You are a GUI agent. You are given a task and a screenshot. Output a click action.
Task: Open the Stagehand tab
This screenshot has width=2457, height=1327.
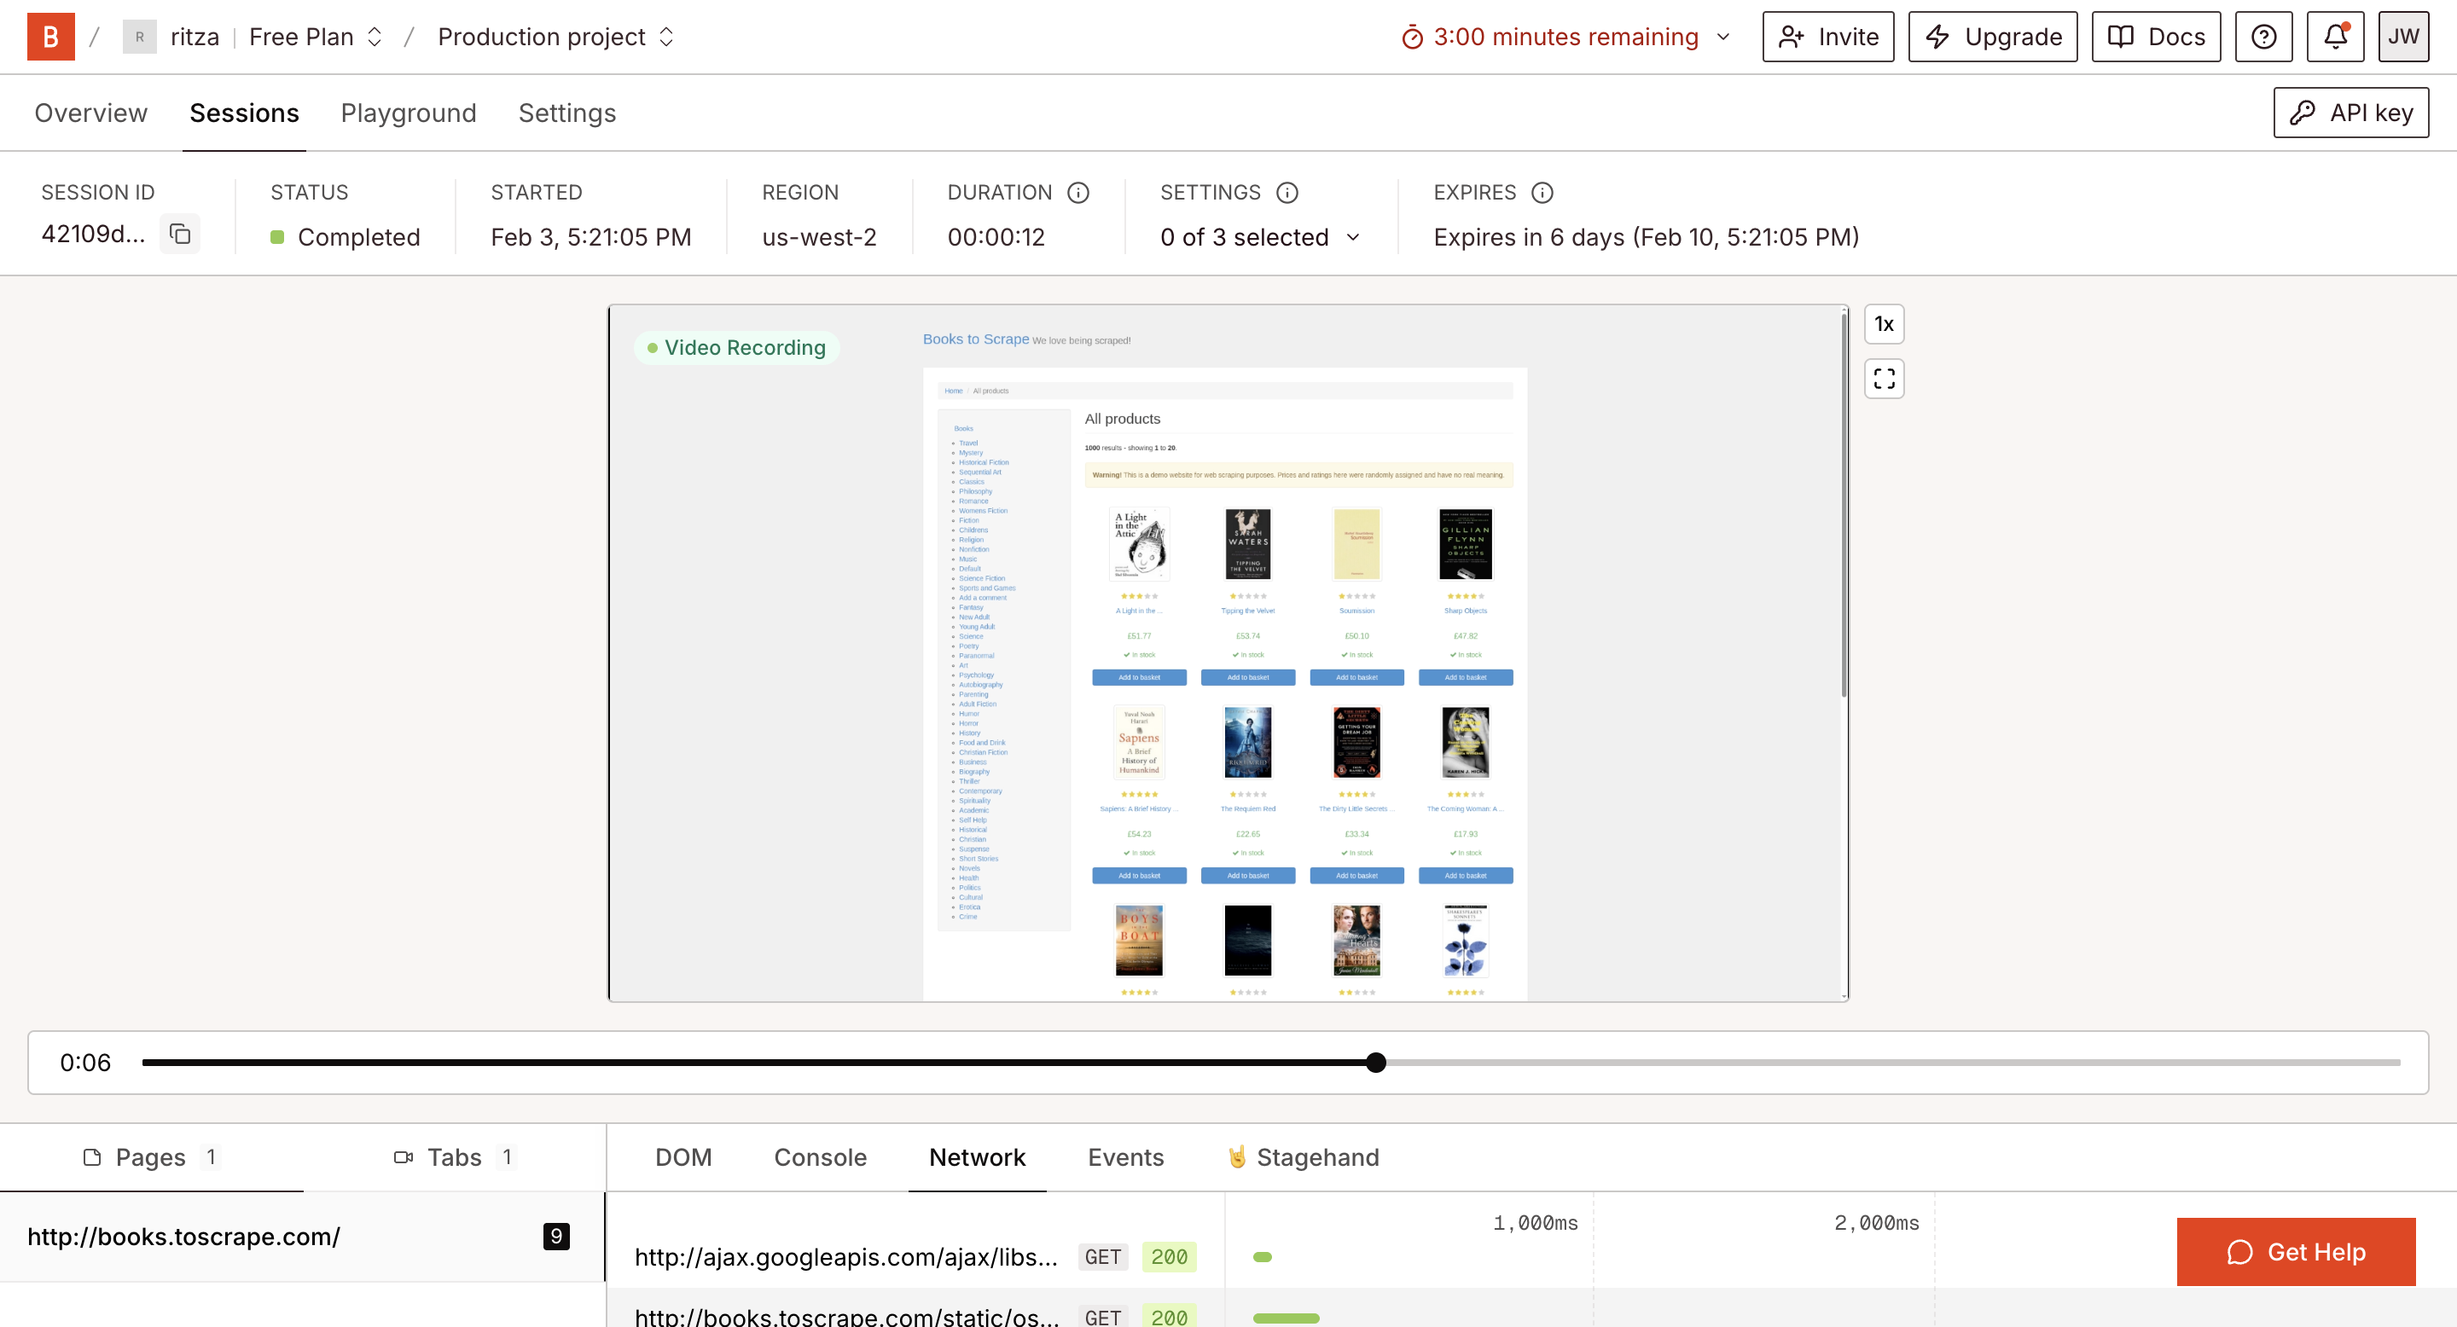[1304, 1157]
